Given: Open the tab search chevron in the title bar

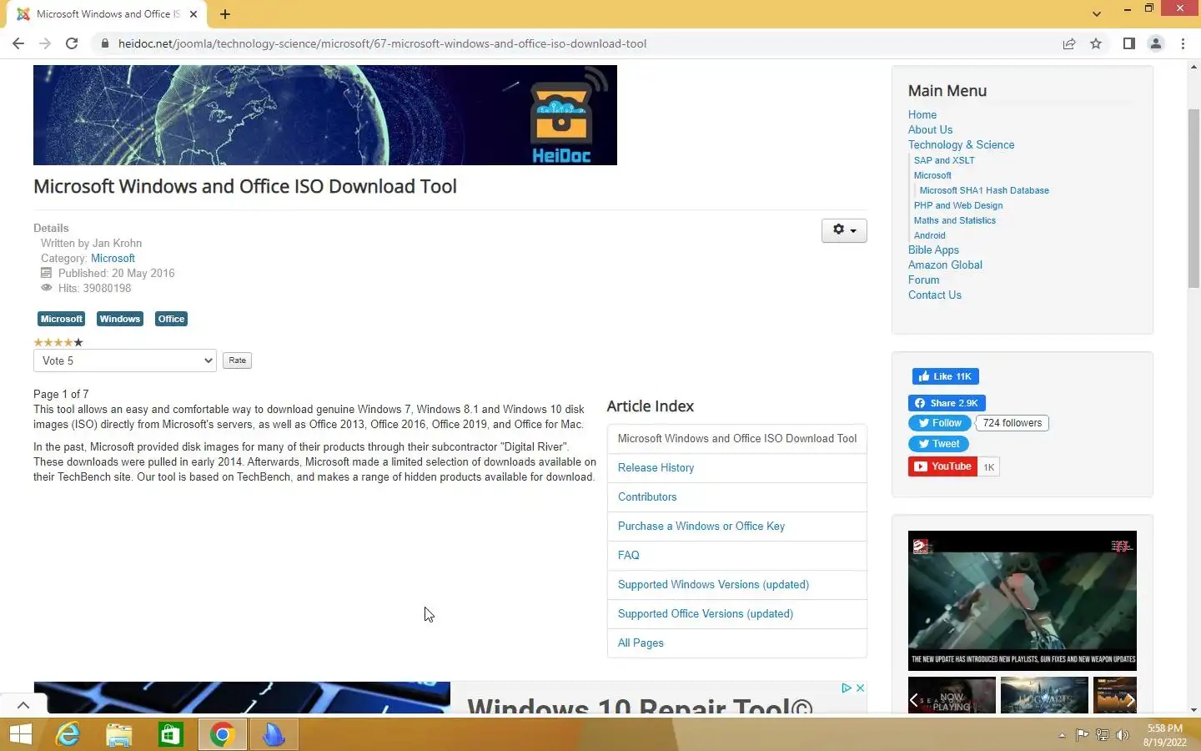Looking at the screenshot, I should point(1097,14).
